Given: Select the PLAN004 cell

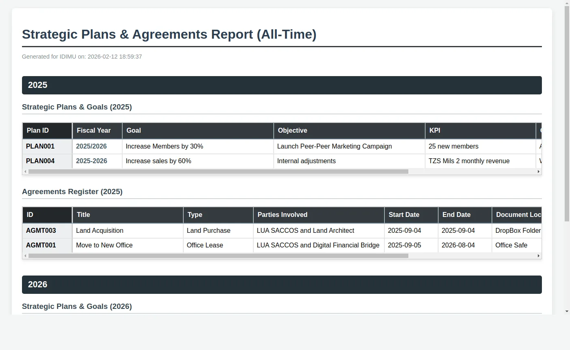Looking at the screenshot, I should click(x=47, y=161).
